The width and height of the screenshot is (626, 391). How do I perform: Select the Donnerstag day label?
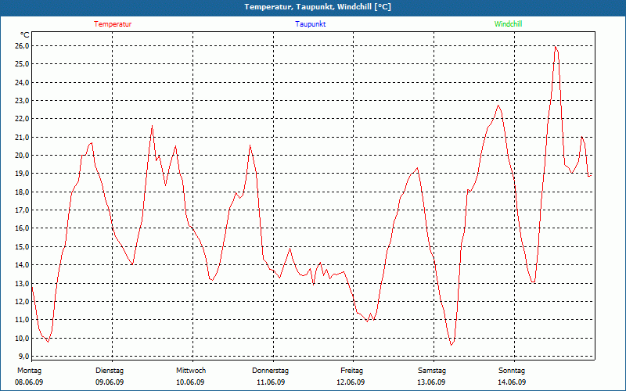(270, 371)
